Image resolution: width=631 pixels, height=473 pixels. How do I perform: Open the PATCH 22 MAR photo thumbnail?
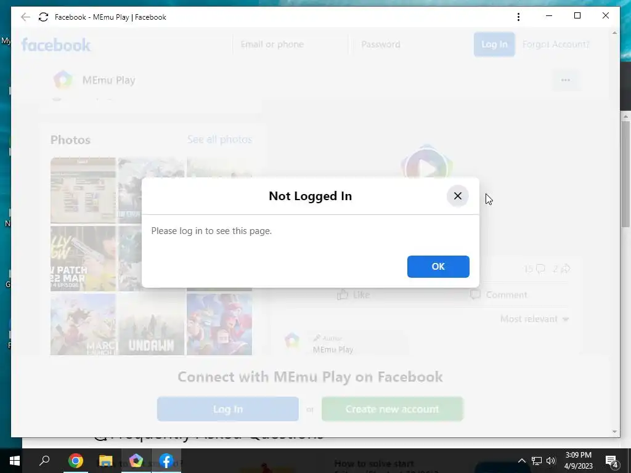click(83, 258)
